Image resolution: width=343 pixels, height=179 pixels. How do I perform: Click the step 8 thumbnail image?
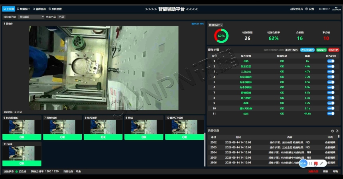pyautogui.click(x=103, y=127)
